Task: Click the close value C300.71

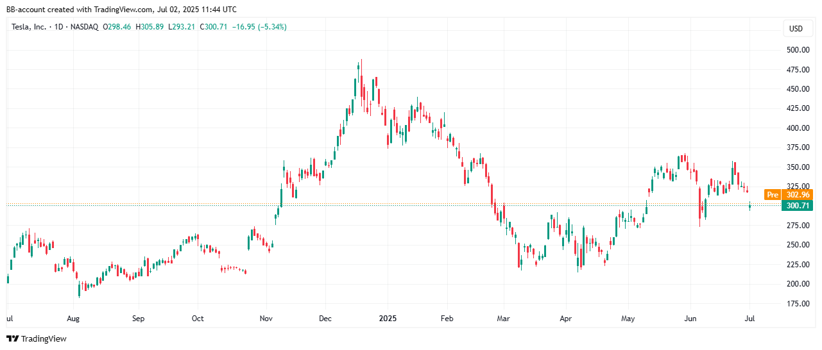Action: [x=215, y=27]
